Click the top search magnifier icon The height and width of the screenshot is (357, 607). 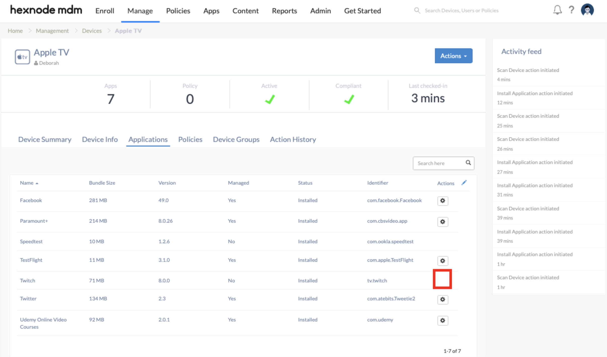(417, 10)
